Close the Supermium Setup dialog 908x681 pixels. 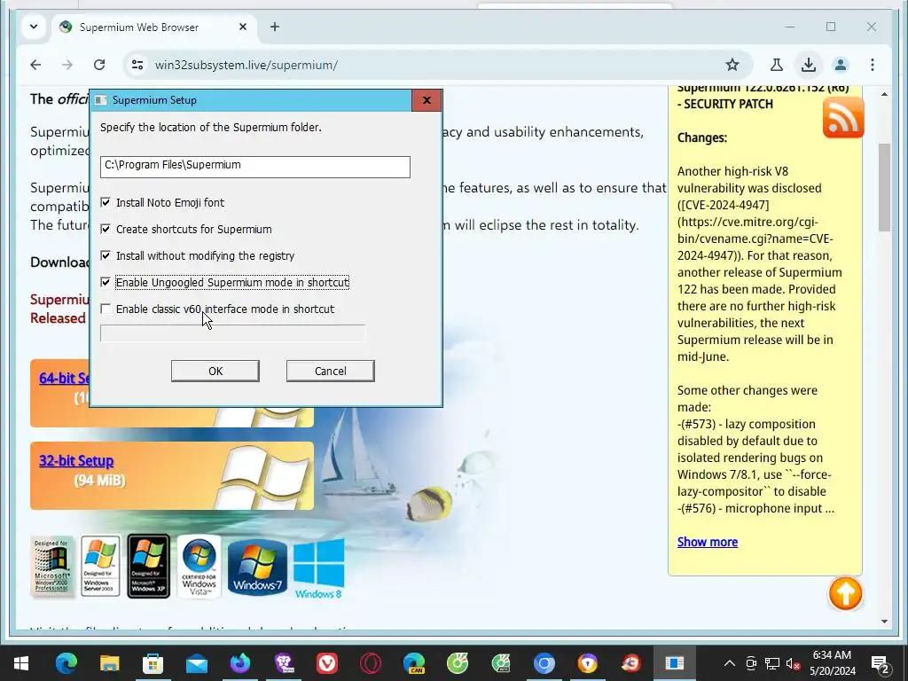tap(427, 100)
